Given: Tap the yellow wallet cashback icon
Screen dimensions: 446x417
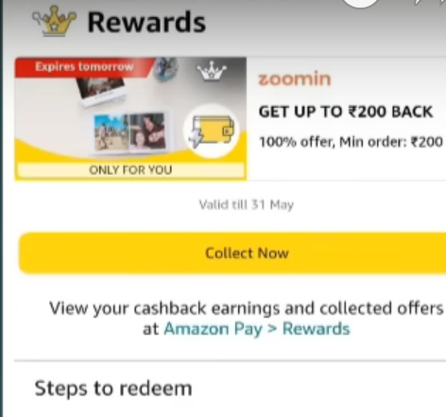Looking at the screenshot, I should coord(212,130).
